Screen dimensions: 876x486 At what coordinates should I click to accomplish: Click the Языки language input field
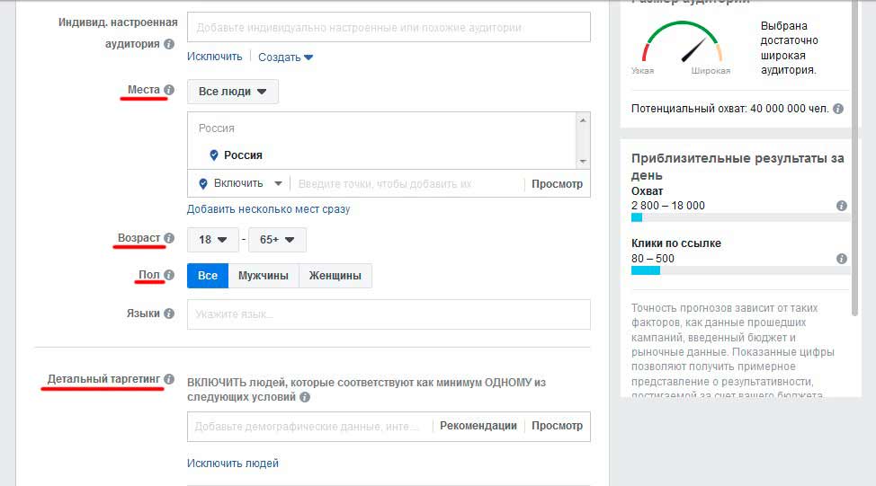coord(389,314)
